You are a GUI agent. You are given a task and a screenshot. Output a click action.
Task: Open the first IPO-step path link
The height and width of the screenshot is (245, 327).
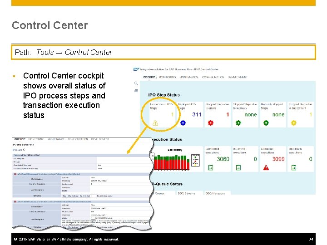click(49, 174)
